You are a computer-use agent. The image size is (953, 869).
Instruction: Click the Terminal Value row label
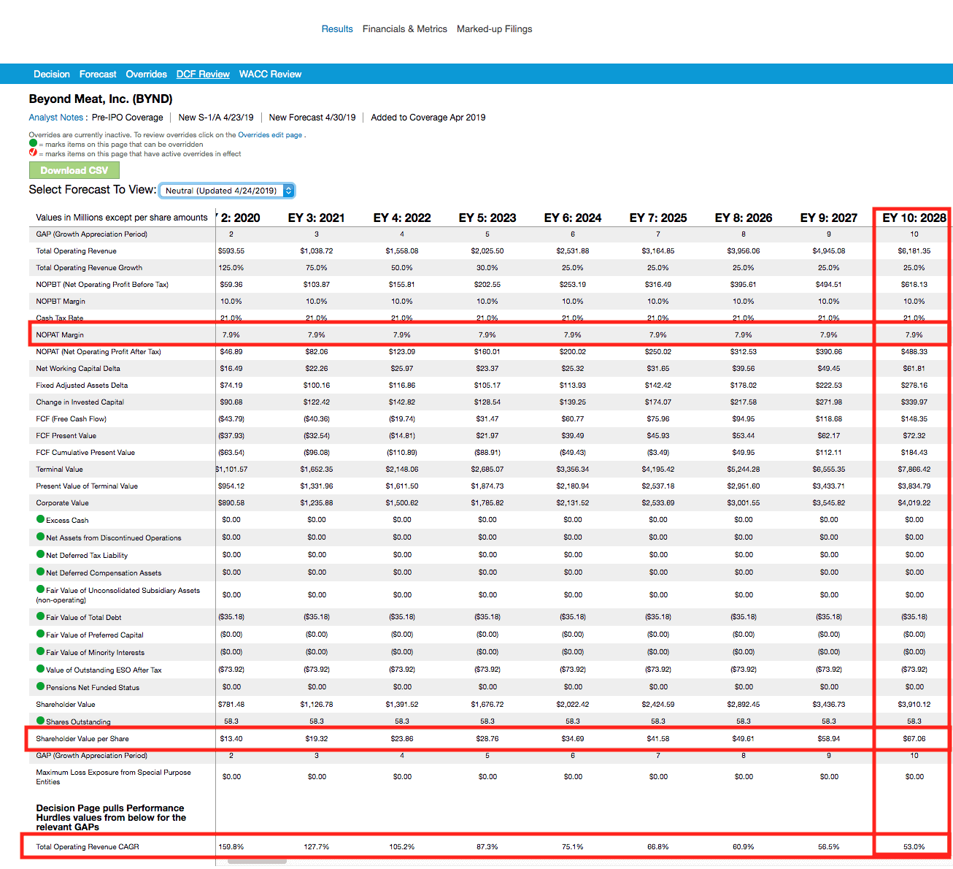[x=60, y=470]
